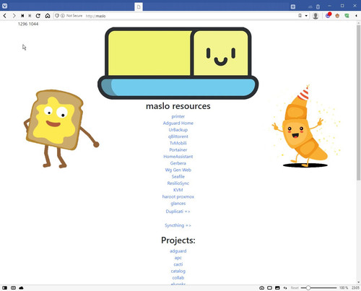
Task: Open the content blocker shield in the address bar
Action: 57,16
